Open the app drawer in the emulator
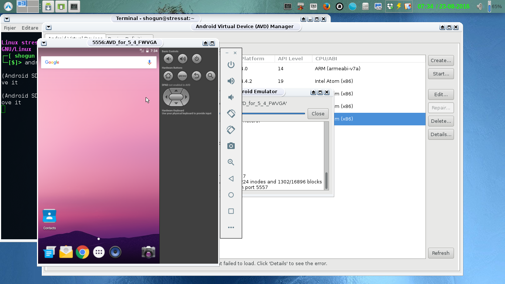 point(98,252)
